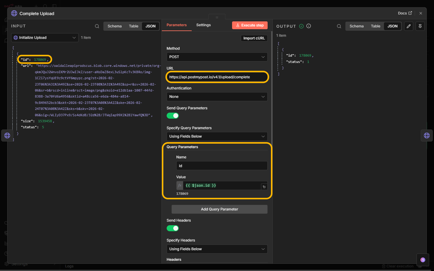434x271 pixels.
Task: Open the Initialize Upload input node selector
Action: [x=45, y=38]
